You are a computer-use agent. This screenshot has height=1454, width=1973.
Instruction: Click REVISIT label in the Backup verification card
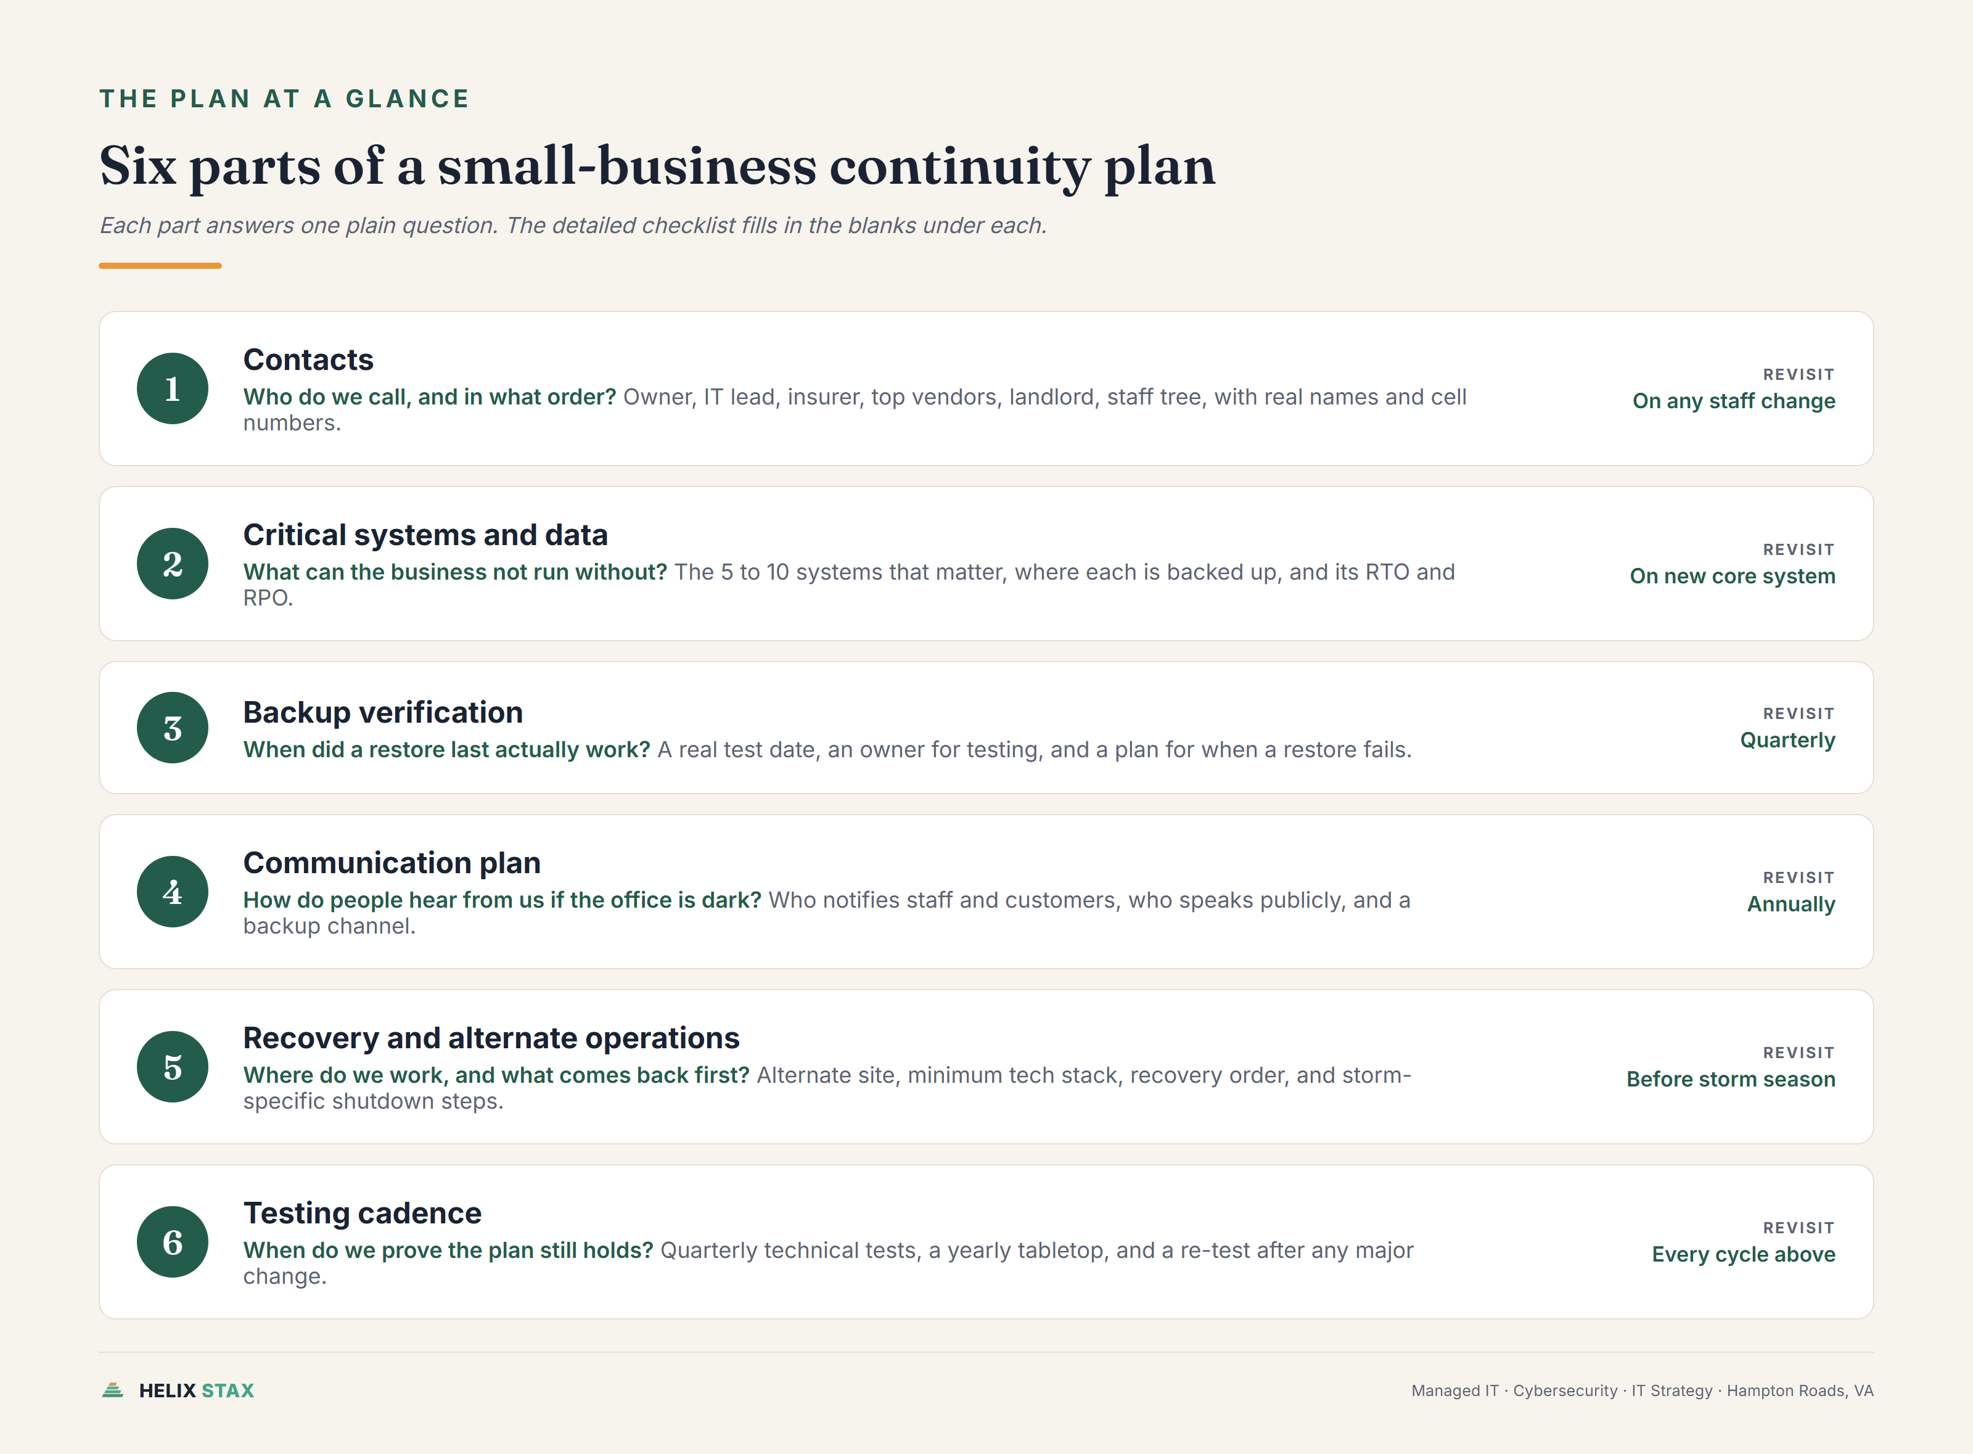tap(1799, 714)
